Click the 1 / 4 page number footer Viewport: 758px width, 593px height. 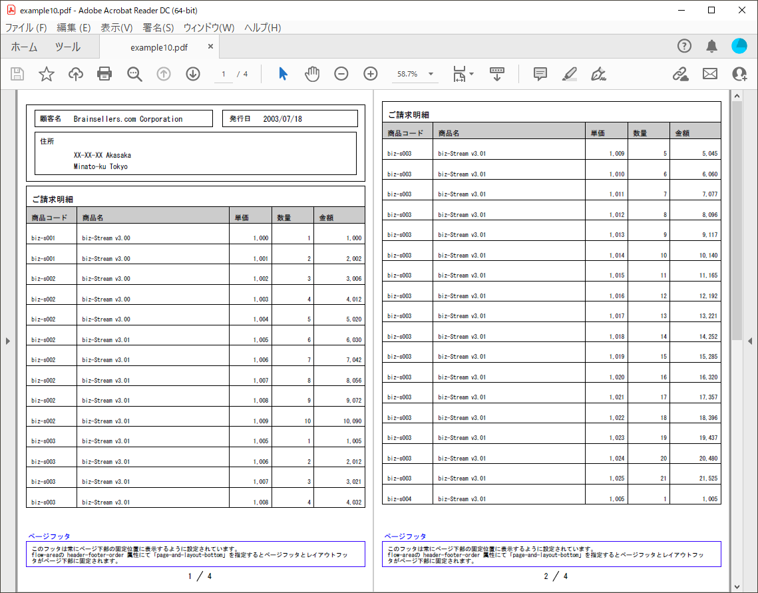pos(200,576)
